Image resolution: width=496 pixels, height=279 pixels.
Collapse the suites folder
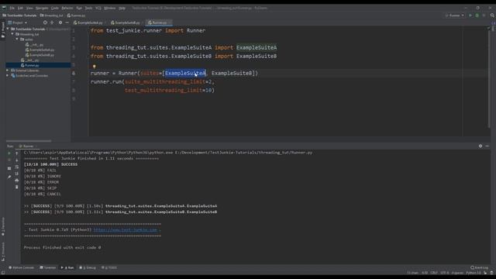17,40
